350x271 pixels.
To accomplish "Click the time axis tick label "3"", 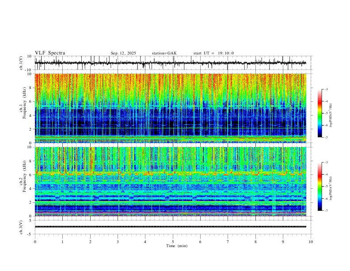I will point(118,242).
